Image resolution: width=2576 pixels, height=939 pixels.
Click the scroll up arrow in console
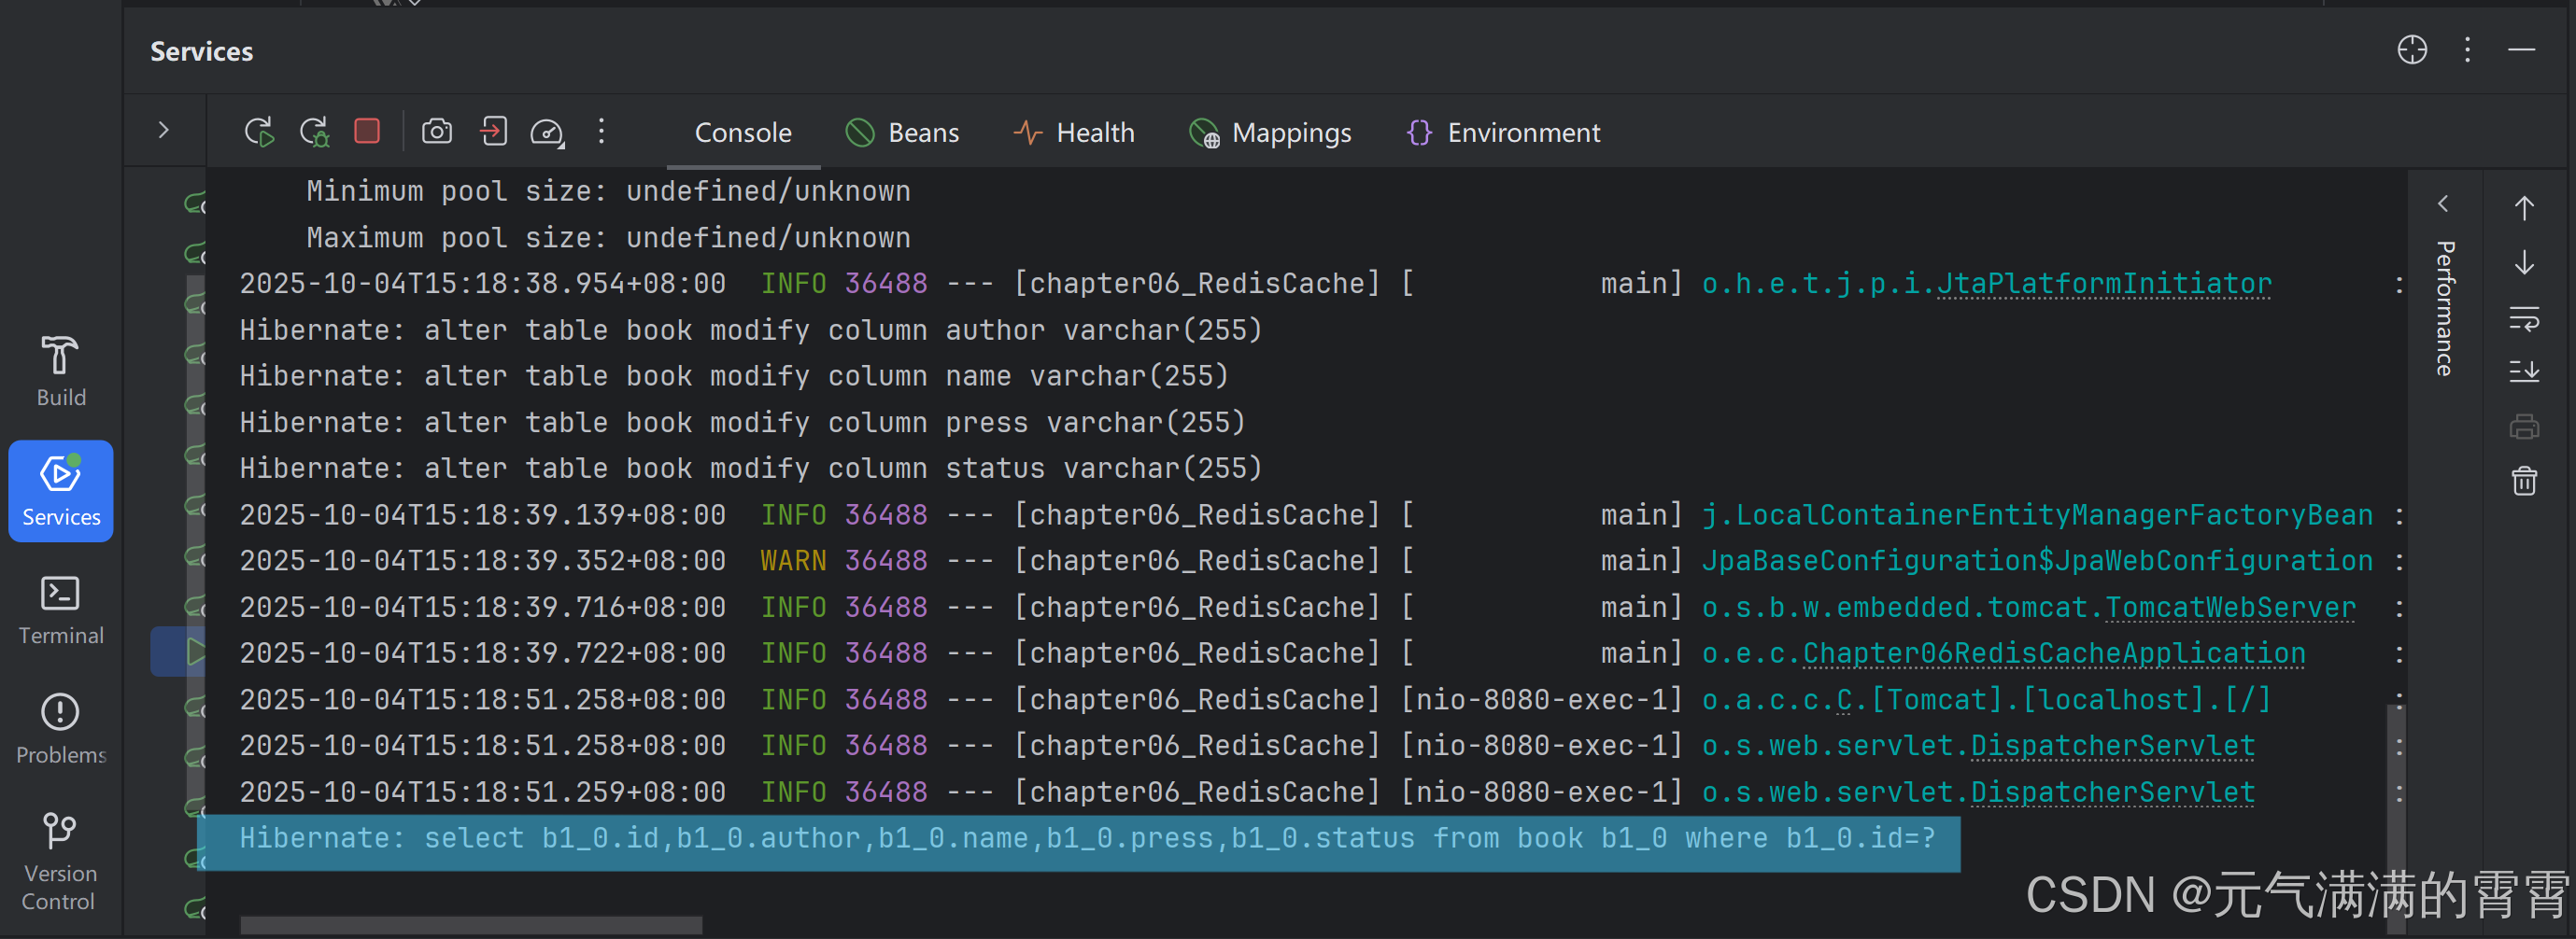click(2524, 208)
